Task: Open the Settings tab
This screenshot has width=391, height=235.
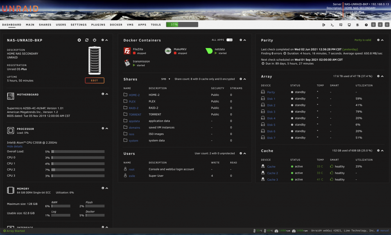Action: pyautogui.click(x=79, y=25)
